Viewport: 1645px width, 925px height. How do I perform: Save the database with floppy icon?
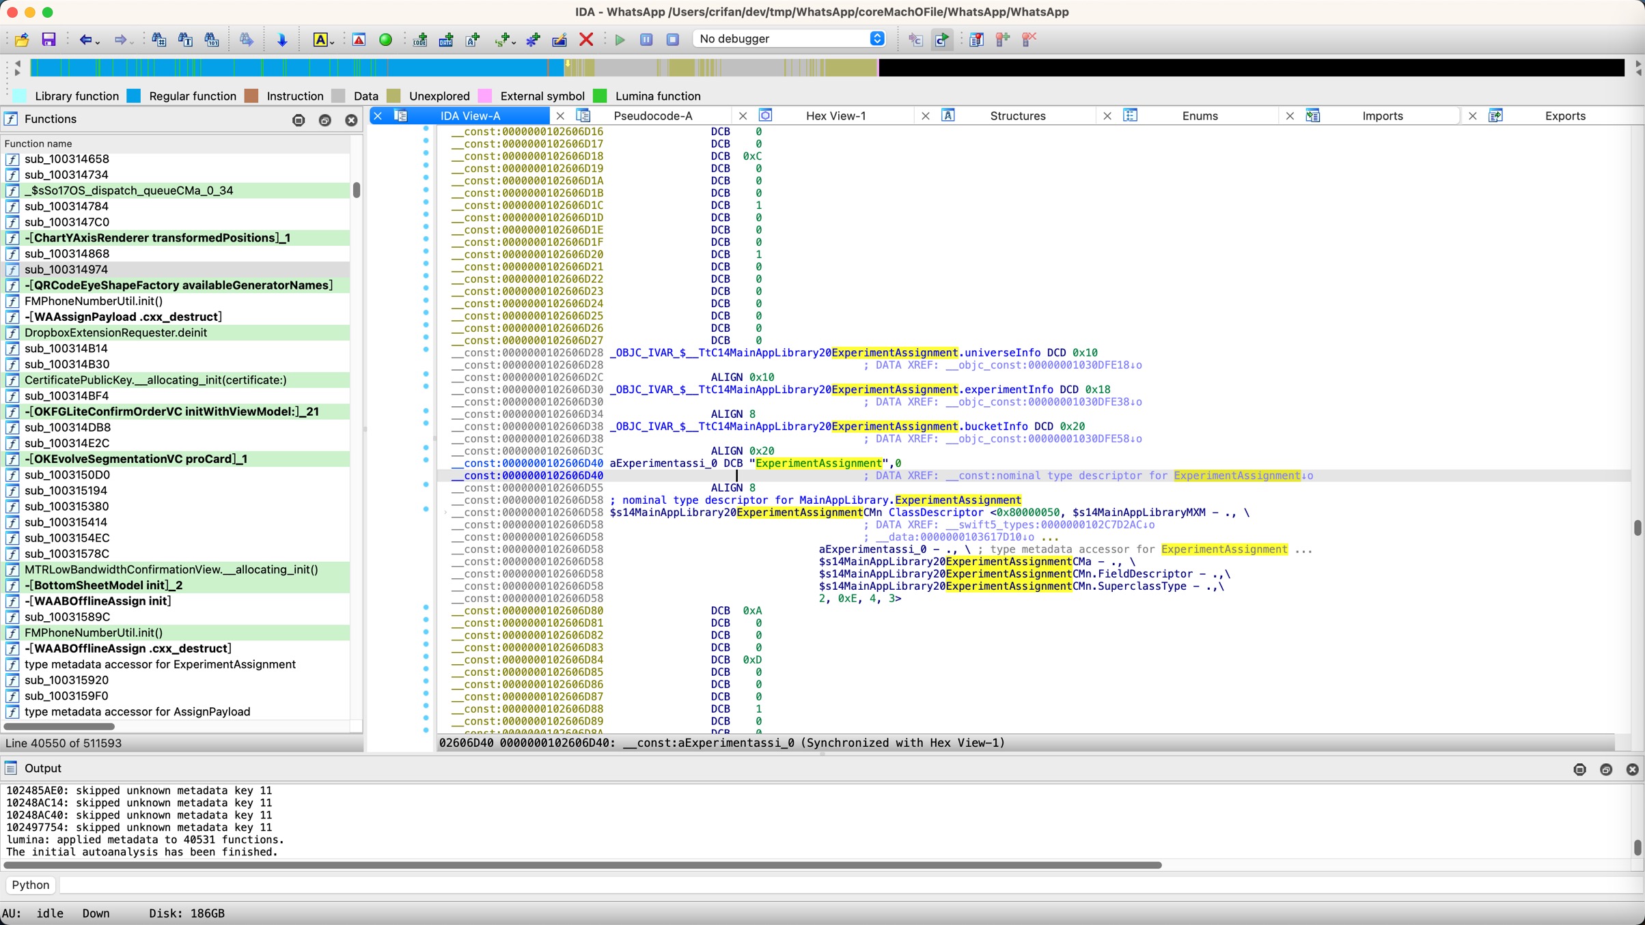(x=49, y=40)
